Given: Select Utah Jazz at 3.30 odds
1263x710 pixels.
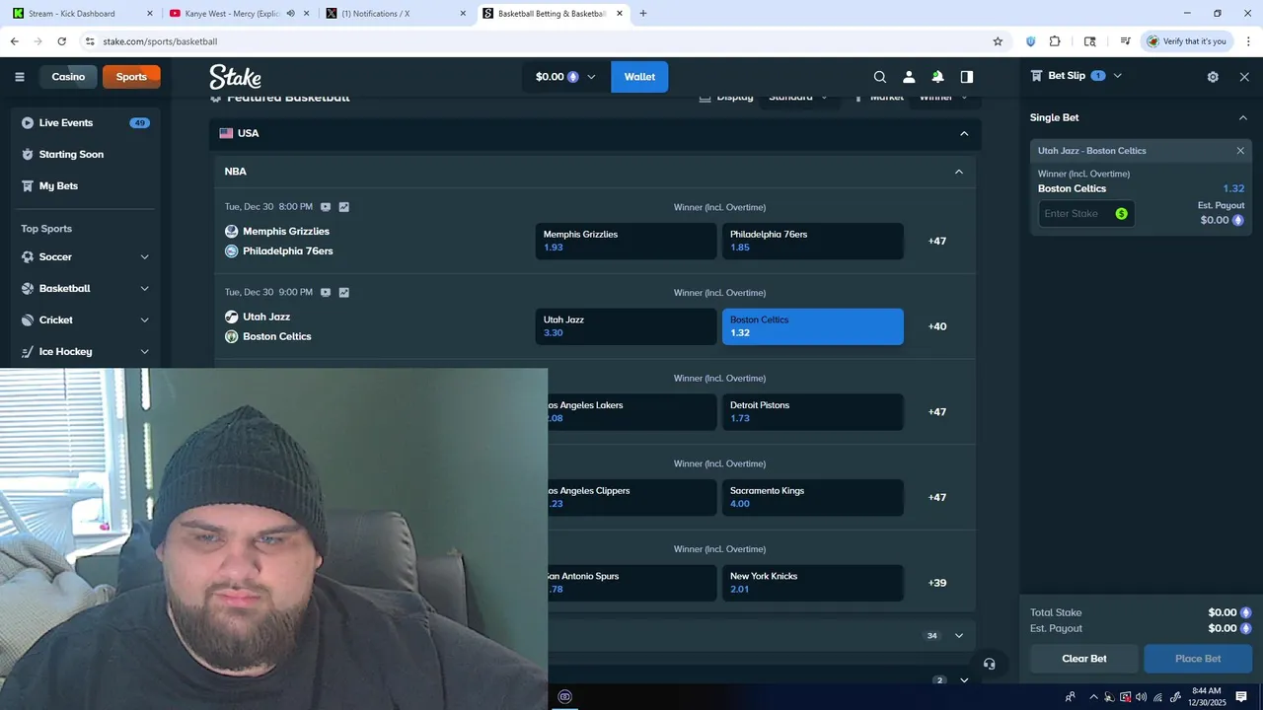Looking at the screenshot, I should point(626,326).
